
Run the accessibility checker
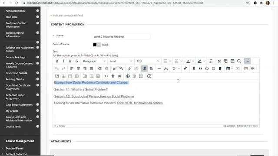click(113, 76)
